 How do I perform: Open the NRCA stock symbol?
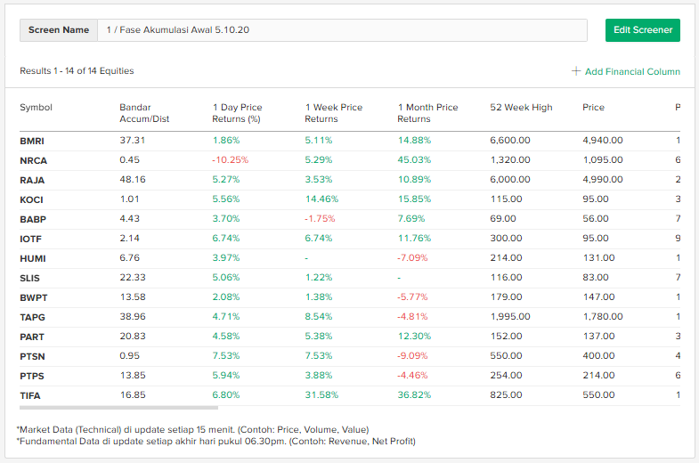click(x=33, y=160)
